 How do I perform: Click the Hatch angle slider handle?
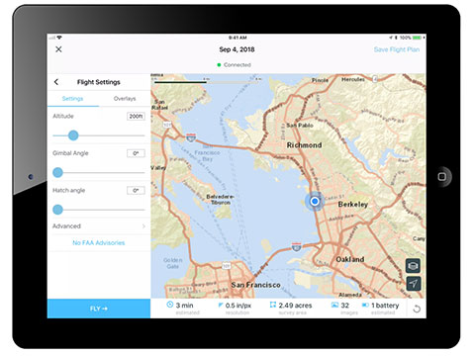[57, 210]
